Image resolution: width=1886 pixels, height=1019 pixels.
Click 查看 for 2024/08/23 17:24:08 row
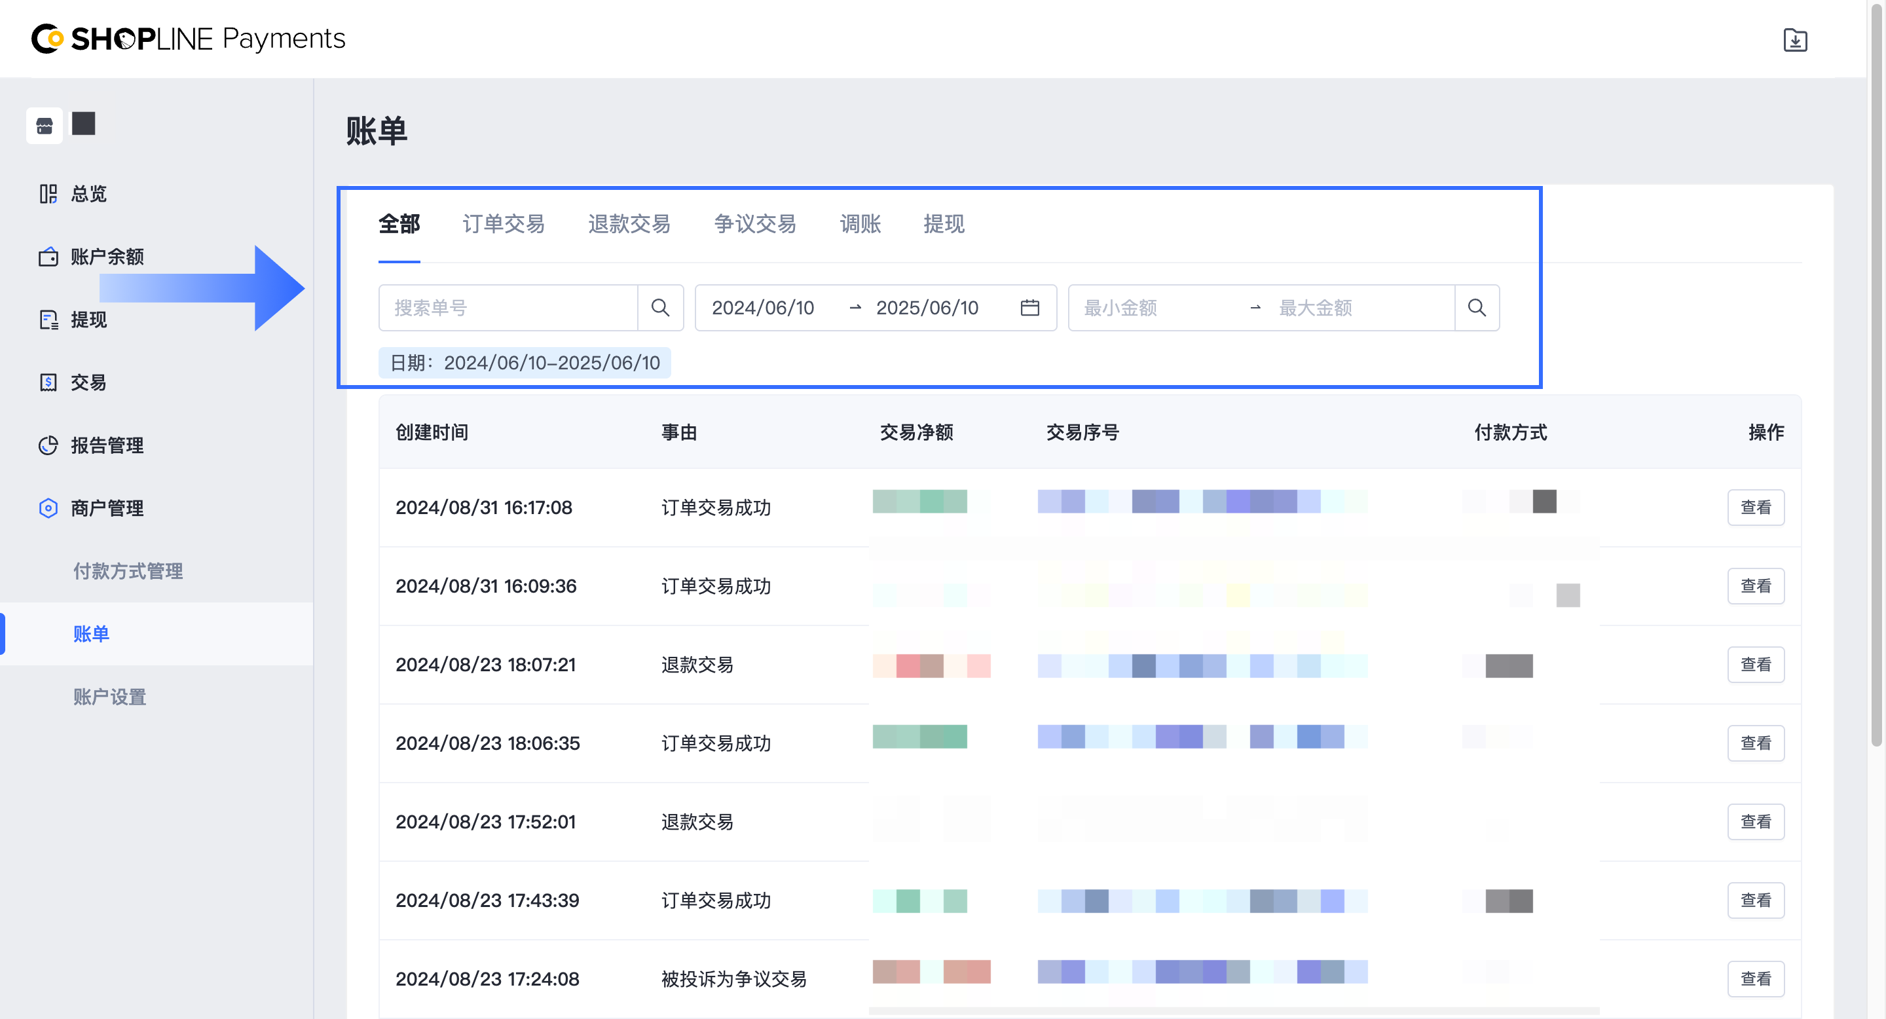pyautogui.click(x=1756, y=979)
